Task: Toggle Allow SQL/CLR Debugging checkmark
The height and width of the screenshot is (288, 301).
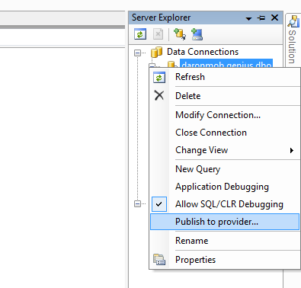Action: click(159, 204)
